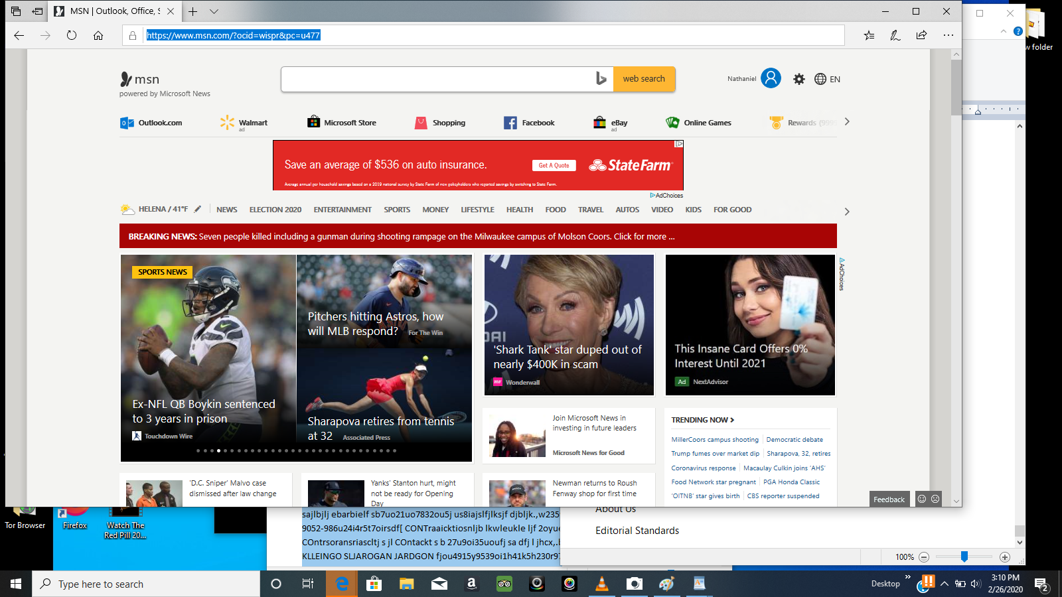This screenshot has width=1062, height=597.
Task: Open the Mail app on taskbar
Action: (x=439, y=584)
